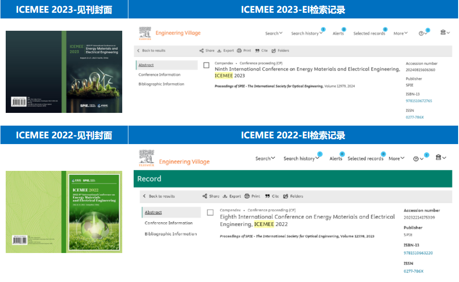Open the ISSN link under ISBN 9781510672765
459x282 pixels.
point(415,117)
